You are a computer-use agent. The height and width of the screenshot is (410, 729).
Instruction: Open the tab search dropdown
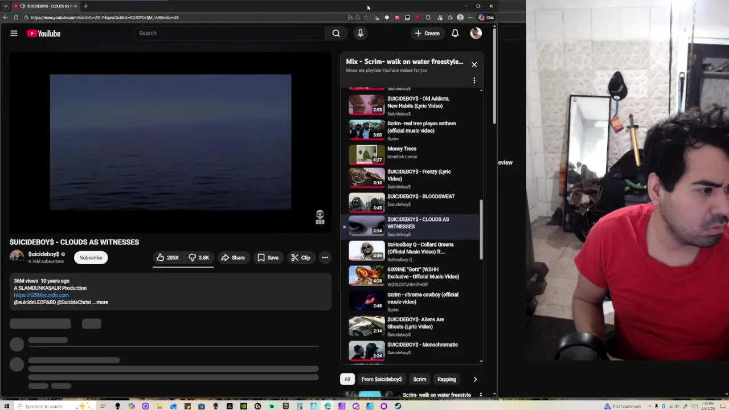point(6,6)
